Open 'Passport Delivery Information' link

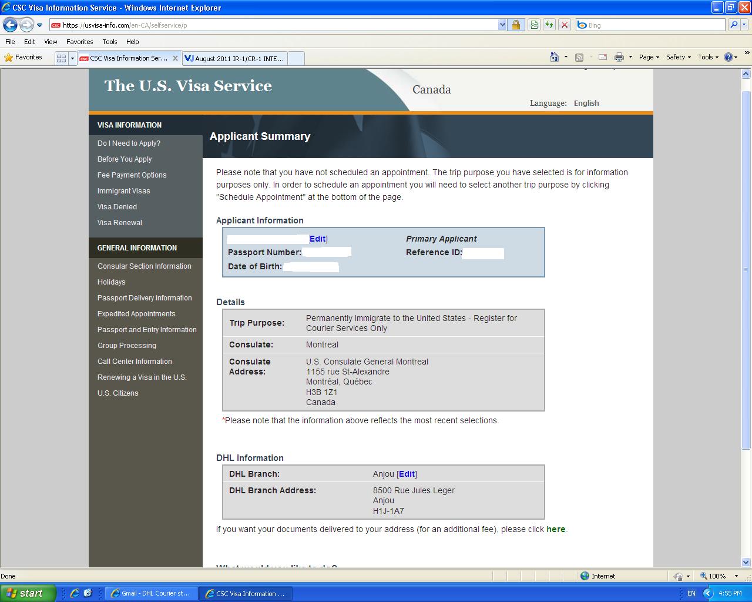click(x=145, y=298)
